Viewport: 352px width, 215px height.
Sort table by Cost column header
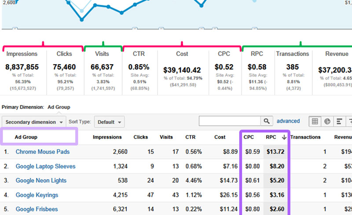(220, 137)
